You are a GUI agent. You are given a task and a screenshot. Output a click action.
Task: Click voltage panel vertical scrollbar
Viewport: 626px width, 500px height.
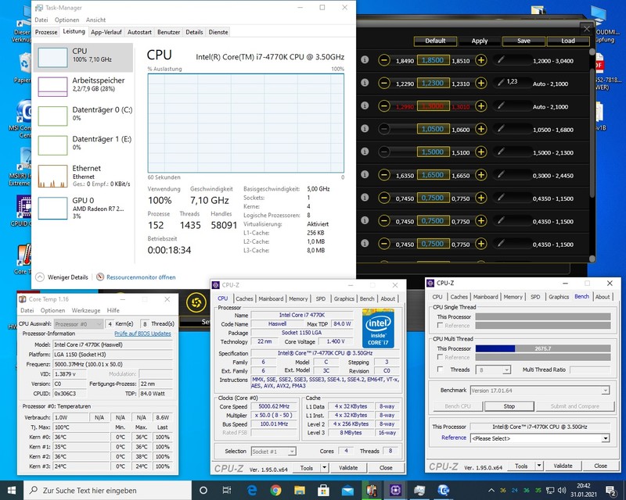click(592, 134)
